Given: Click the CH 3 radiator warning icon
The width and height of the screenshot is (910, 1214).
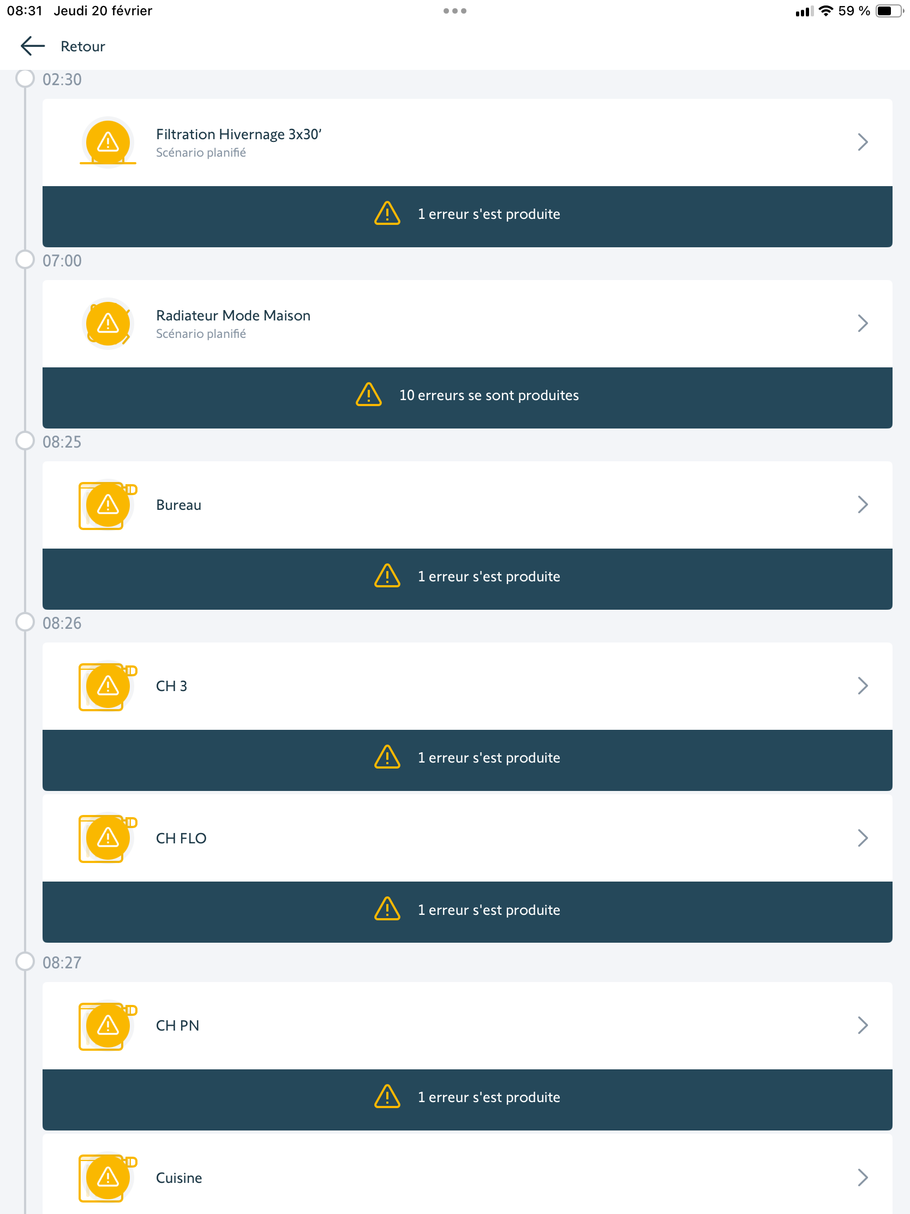Looking at the screenshot, I should coord(108,686).
